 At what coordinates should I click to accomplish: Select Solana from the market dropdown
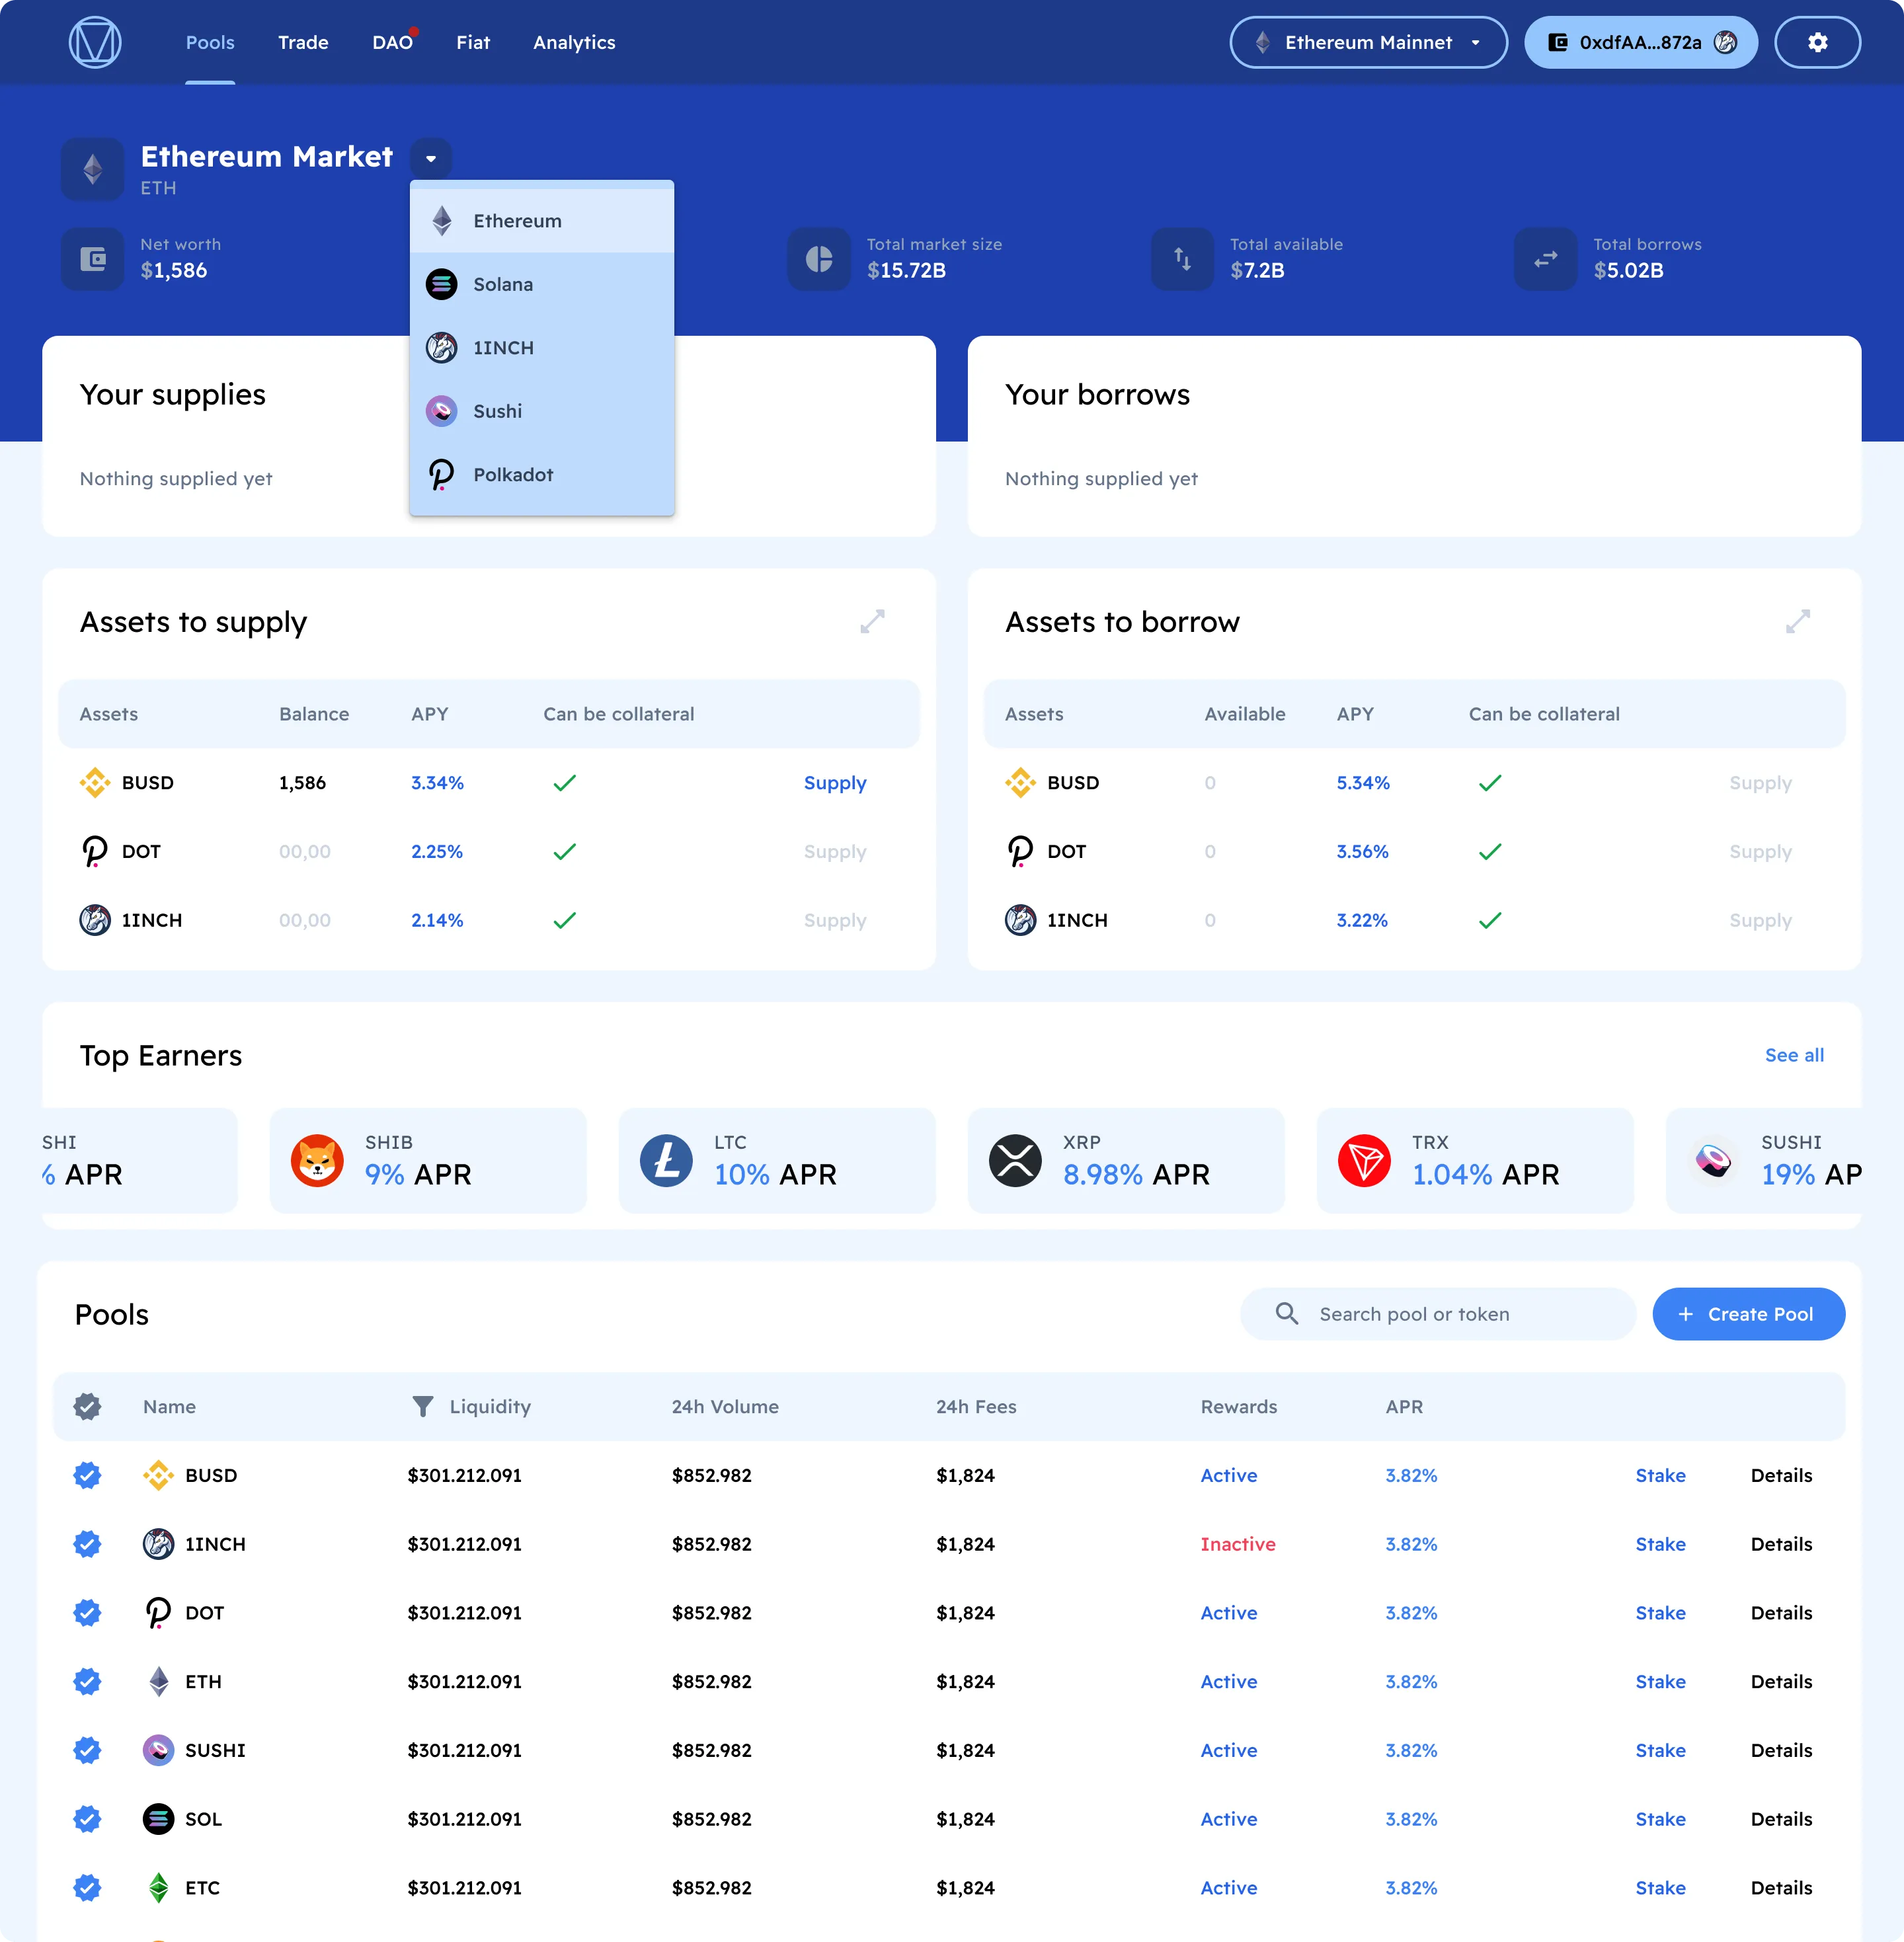pos(542,284)
